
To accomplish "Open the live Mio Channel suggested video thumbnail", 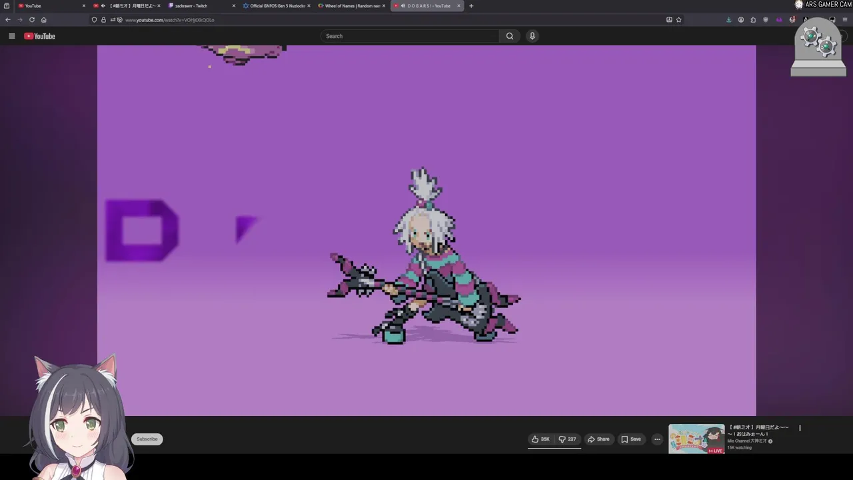I will click(696, 439).
